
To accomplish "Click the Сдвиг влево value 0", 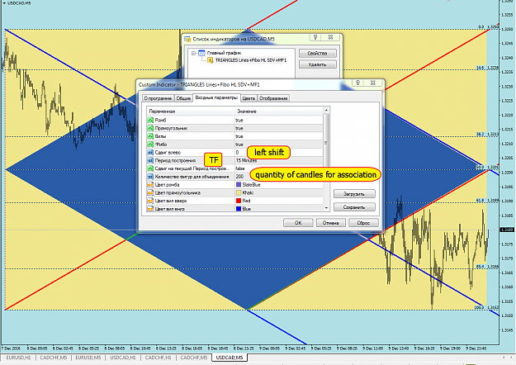I will (237, 153).
